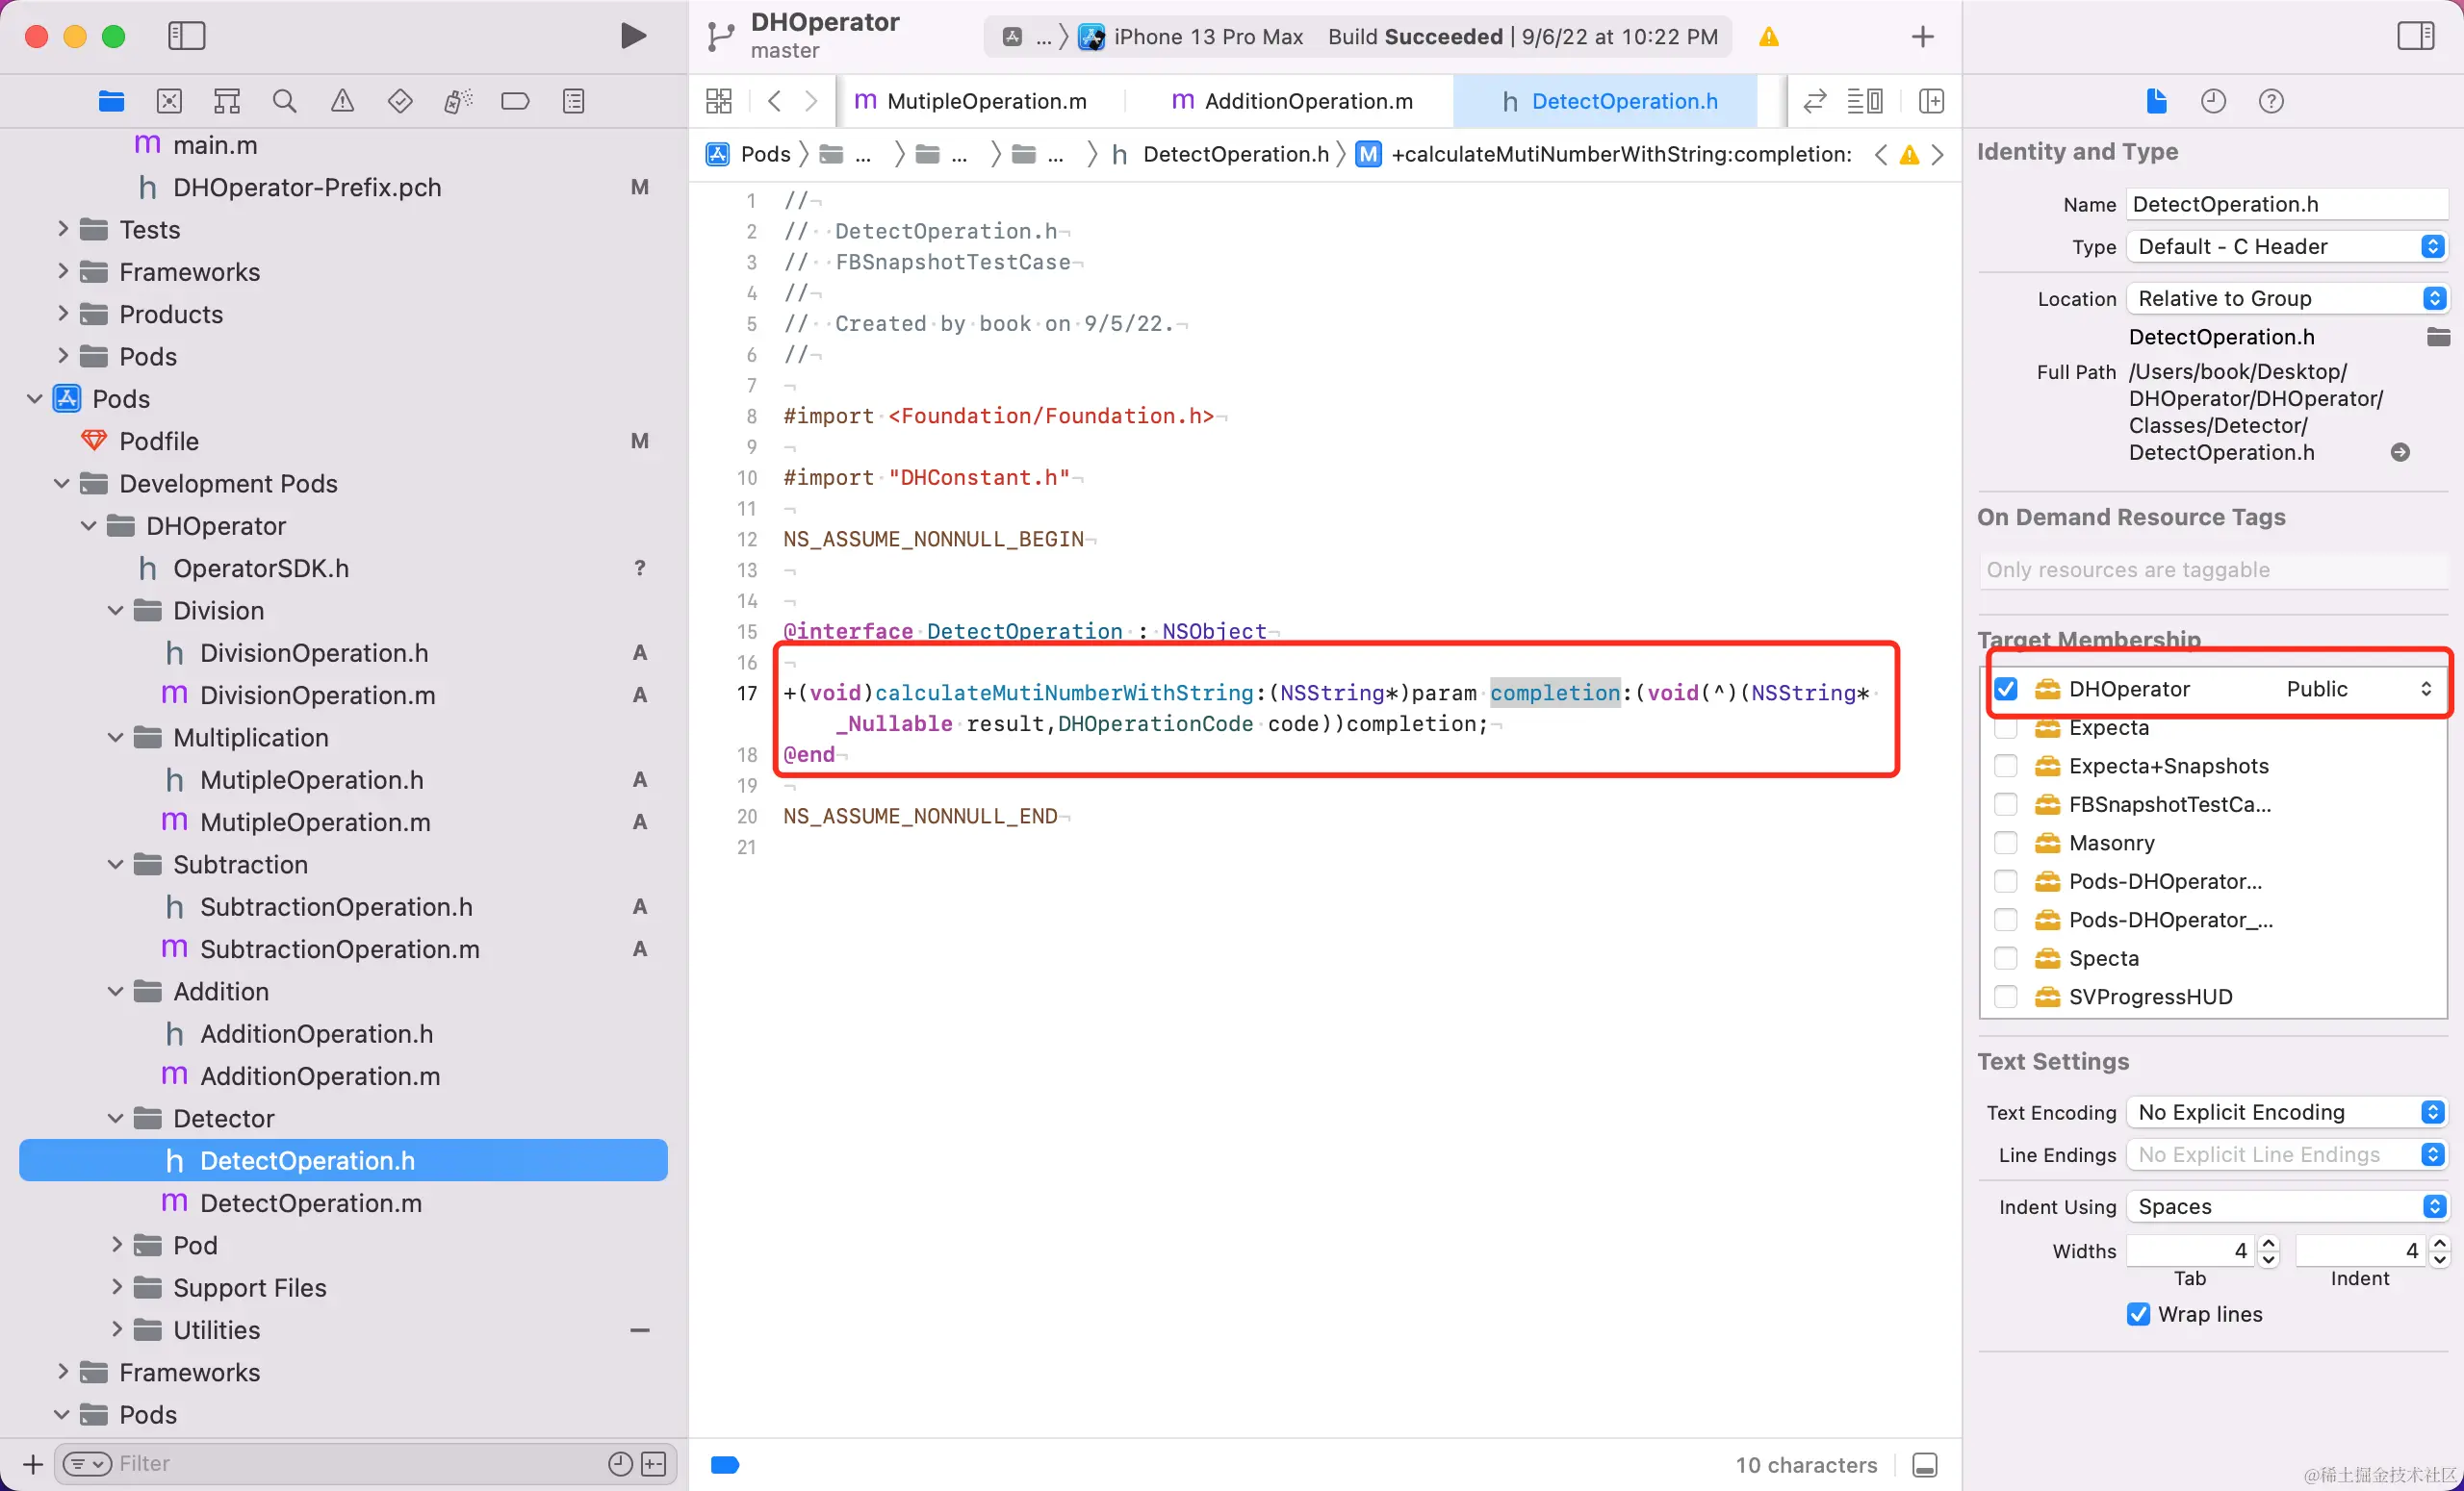Switch to the MutipleOperation.m tab
The image size is (2464, 1491).
(x=985, y=101)
